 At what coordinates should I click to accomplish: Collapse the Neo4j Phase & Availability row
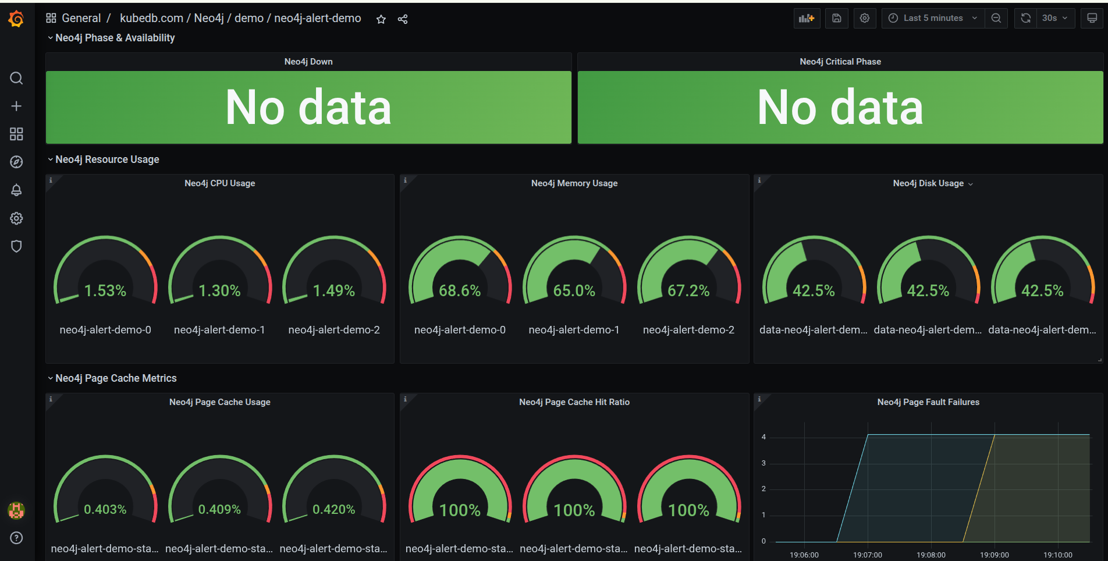[111, 38]
